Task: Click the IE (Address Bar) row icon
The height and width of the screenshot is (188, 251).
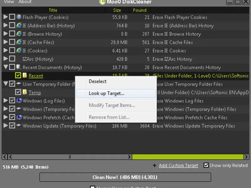Action: 19,25
